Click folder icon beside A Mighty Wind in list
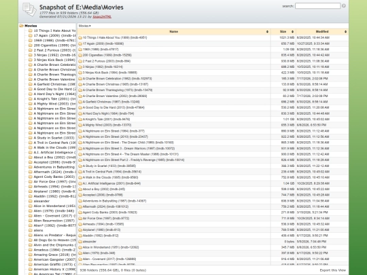The image size is (367, 275). pyautogui.click(x=80, y=125)
